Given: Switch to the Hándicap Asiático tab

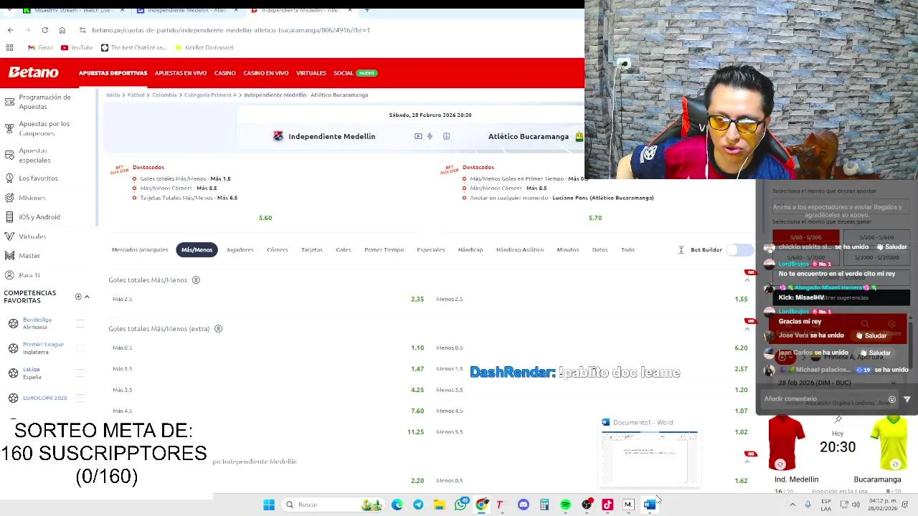Looking at the screenshot, I should (x=520, y=249).
